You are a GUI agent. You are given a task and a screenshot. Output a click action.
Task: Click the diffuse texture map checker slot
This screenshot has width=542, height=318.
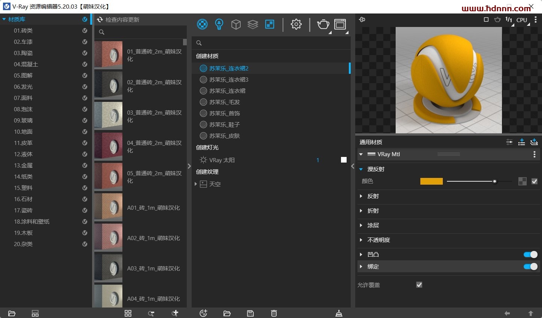523,181
